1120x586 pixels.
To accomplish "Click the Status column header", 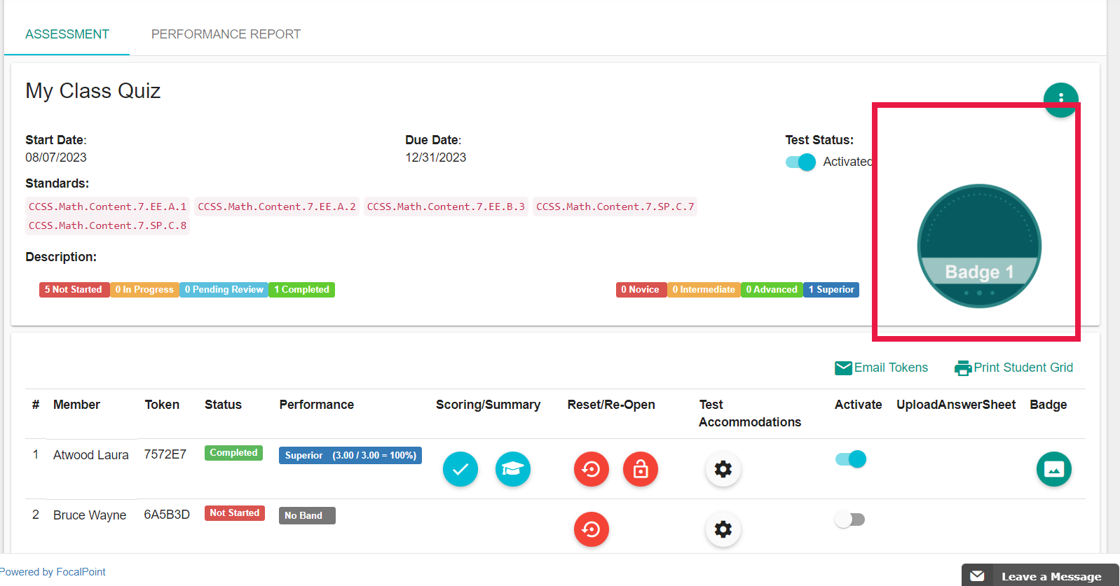I will (x=223, y=405).
